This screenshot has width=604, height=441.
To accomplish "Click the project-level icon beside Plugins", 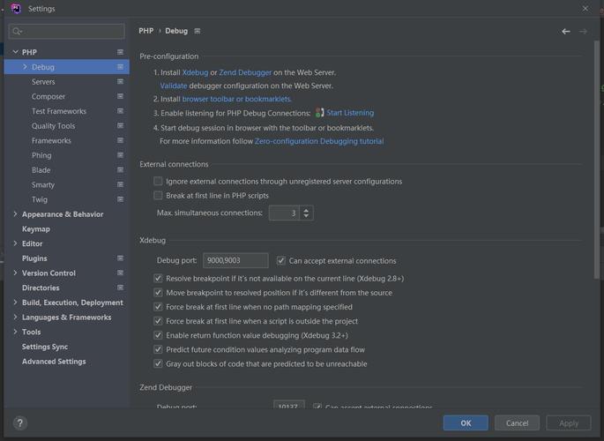I will click(x=120, y=258).
